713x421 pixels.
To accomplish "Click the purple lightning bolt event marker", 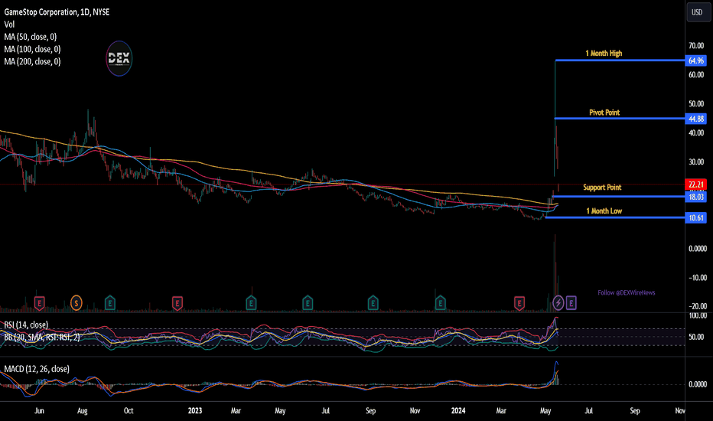I will click(x=558, y=302).
